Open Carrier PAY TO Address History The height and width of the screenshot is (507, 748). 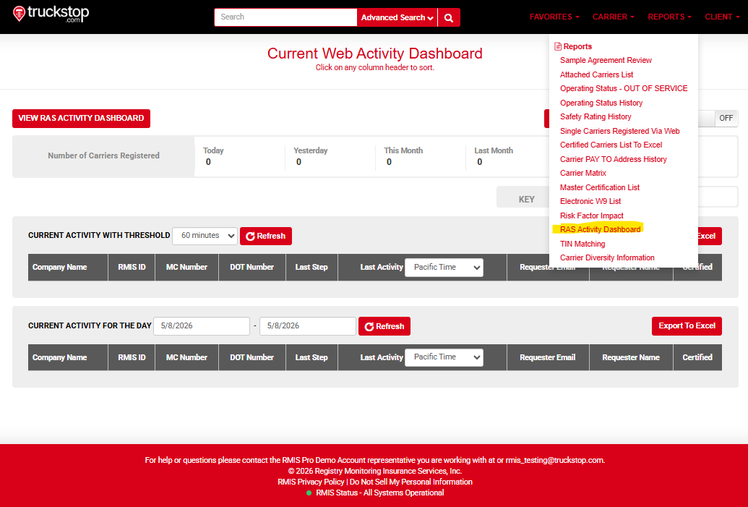(x=614, y=159)
